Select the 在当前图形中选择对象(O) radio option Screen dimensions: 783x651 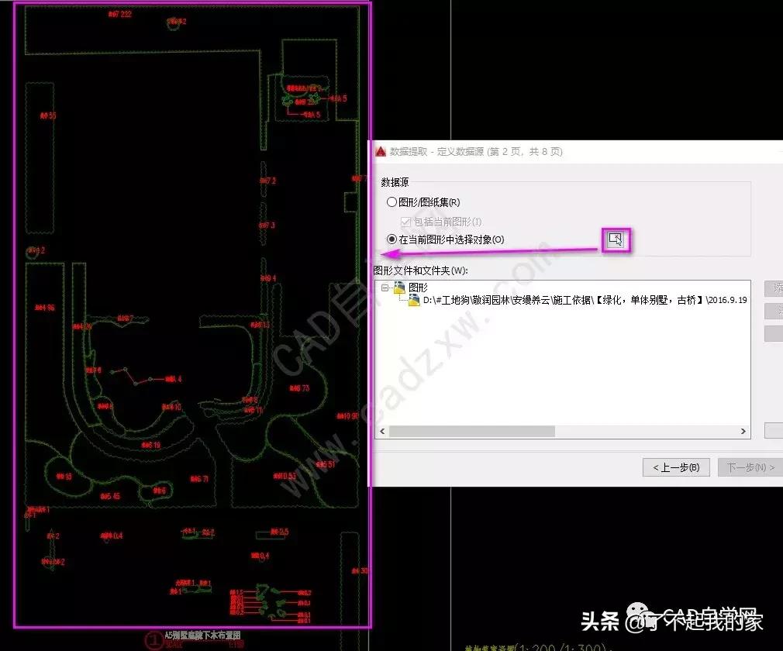click(391, 238)
